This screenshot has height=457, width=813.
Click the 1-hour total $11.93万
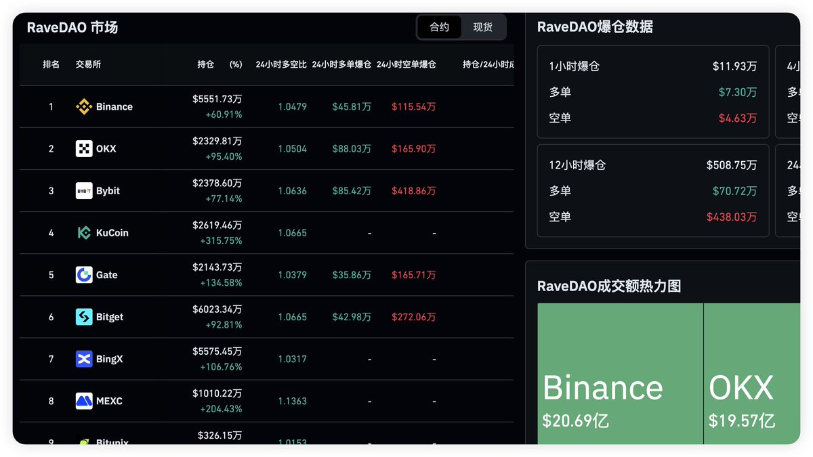coord(734,66)
